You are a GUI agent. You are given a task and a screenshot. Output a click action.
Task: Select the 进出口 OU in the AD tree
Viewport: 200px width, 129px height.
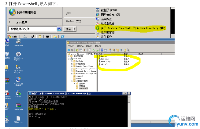coord(81,86)
